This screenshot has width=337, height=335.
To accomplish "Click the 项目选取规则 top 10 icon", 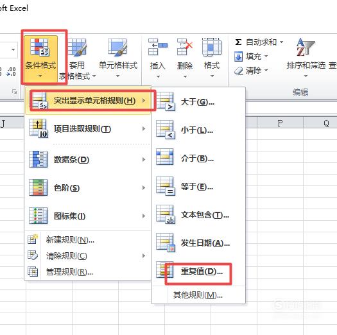I will click(39, 128).
